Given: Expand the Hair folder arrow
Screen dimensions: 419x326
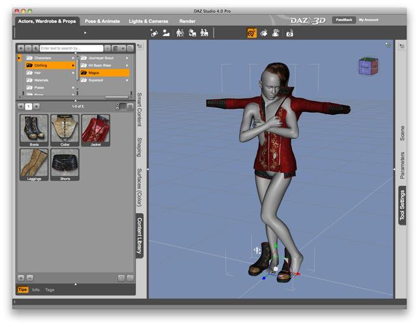Looking at the screenshot, I should (x=73, y=73).
